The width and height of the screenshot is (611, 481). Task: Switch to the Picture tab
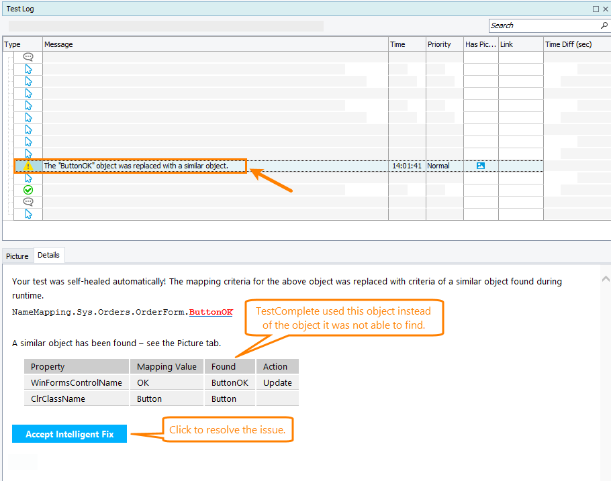coord(17,255)
